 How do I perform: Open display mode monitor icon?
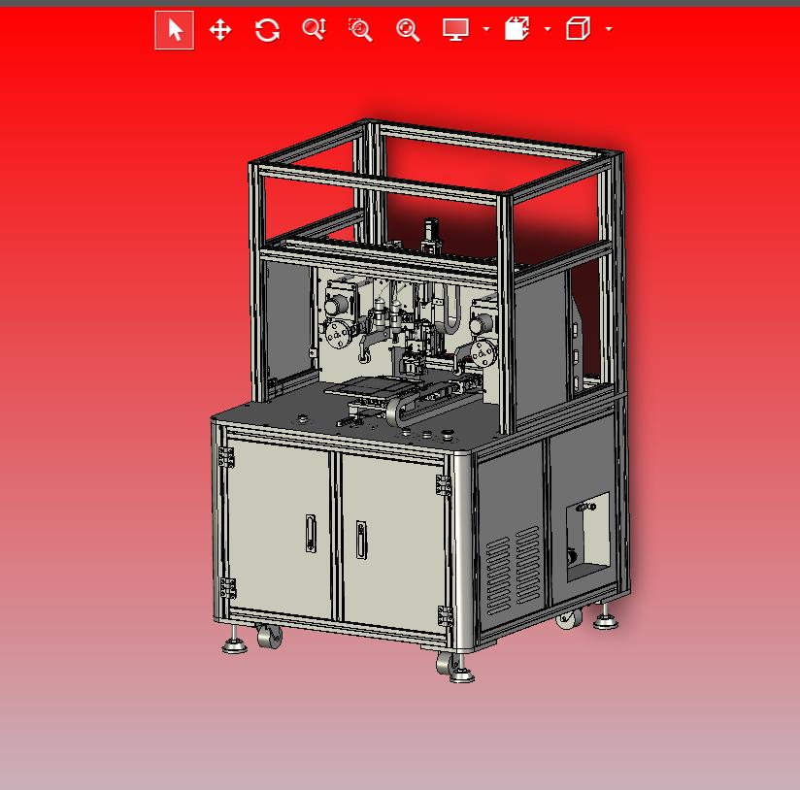point(455,29)
